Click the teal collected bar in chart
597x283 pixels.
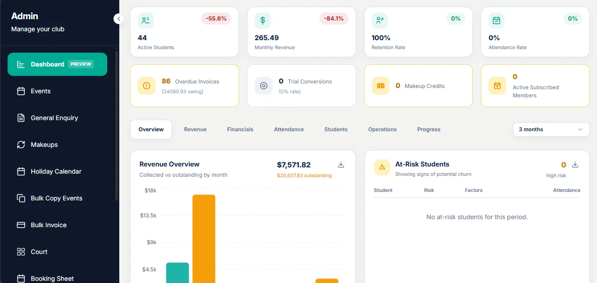(177, 273)
